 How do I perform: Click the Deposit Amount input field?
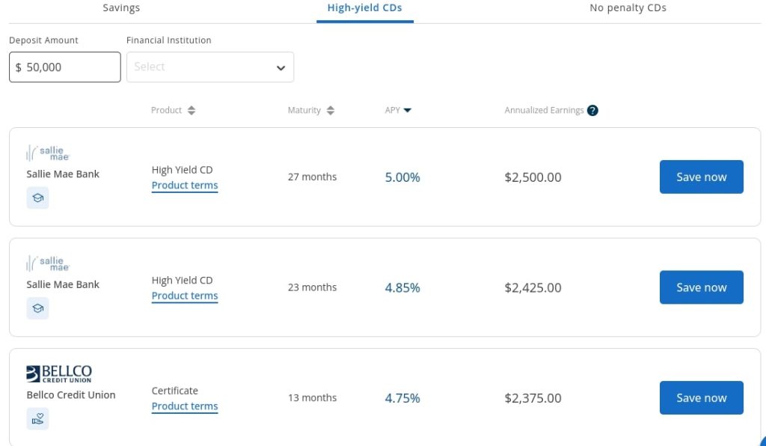pyautogui.click(x=65, y=67)
